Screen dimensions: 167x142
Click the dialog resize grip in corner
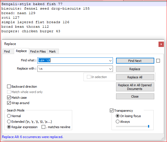162,138
